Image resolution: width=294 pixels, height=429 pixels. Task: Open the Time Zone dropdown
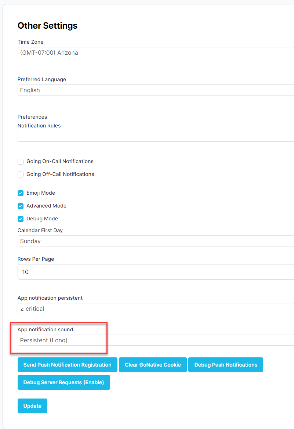[x=156, y=53]
